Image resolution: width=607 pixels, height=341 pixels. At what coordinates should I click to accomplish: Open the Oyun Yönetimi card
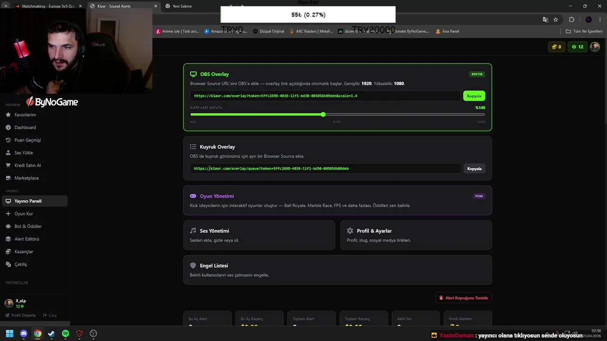(338, 200)
